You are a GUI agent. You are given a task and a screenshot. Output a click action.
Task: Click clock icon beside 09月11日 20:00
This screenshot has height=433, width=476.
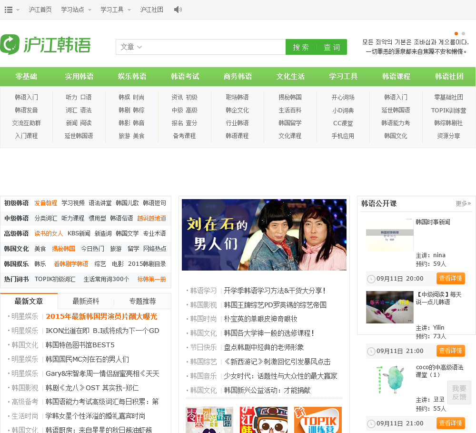pos(371,279)
